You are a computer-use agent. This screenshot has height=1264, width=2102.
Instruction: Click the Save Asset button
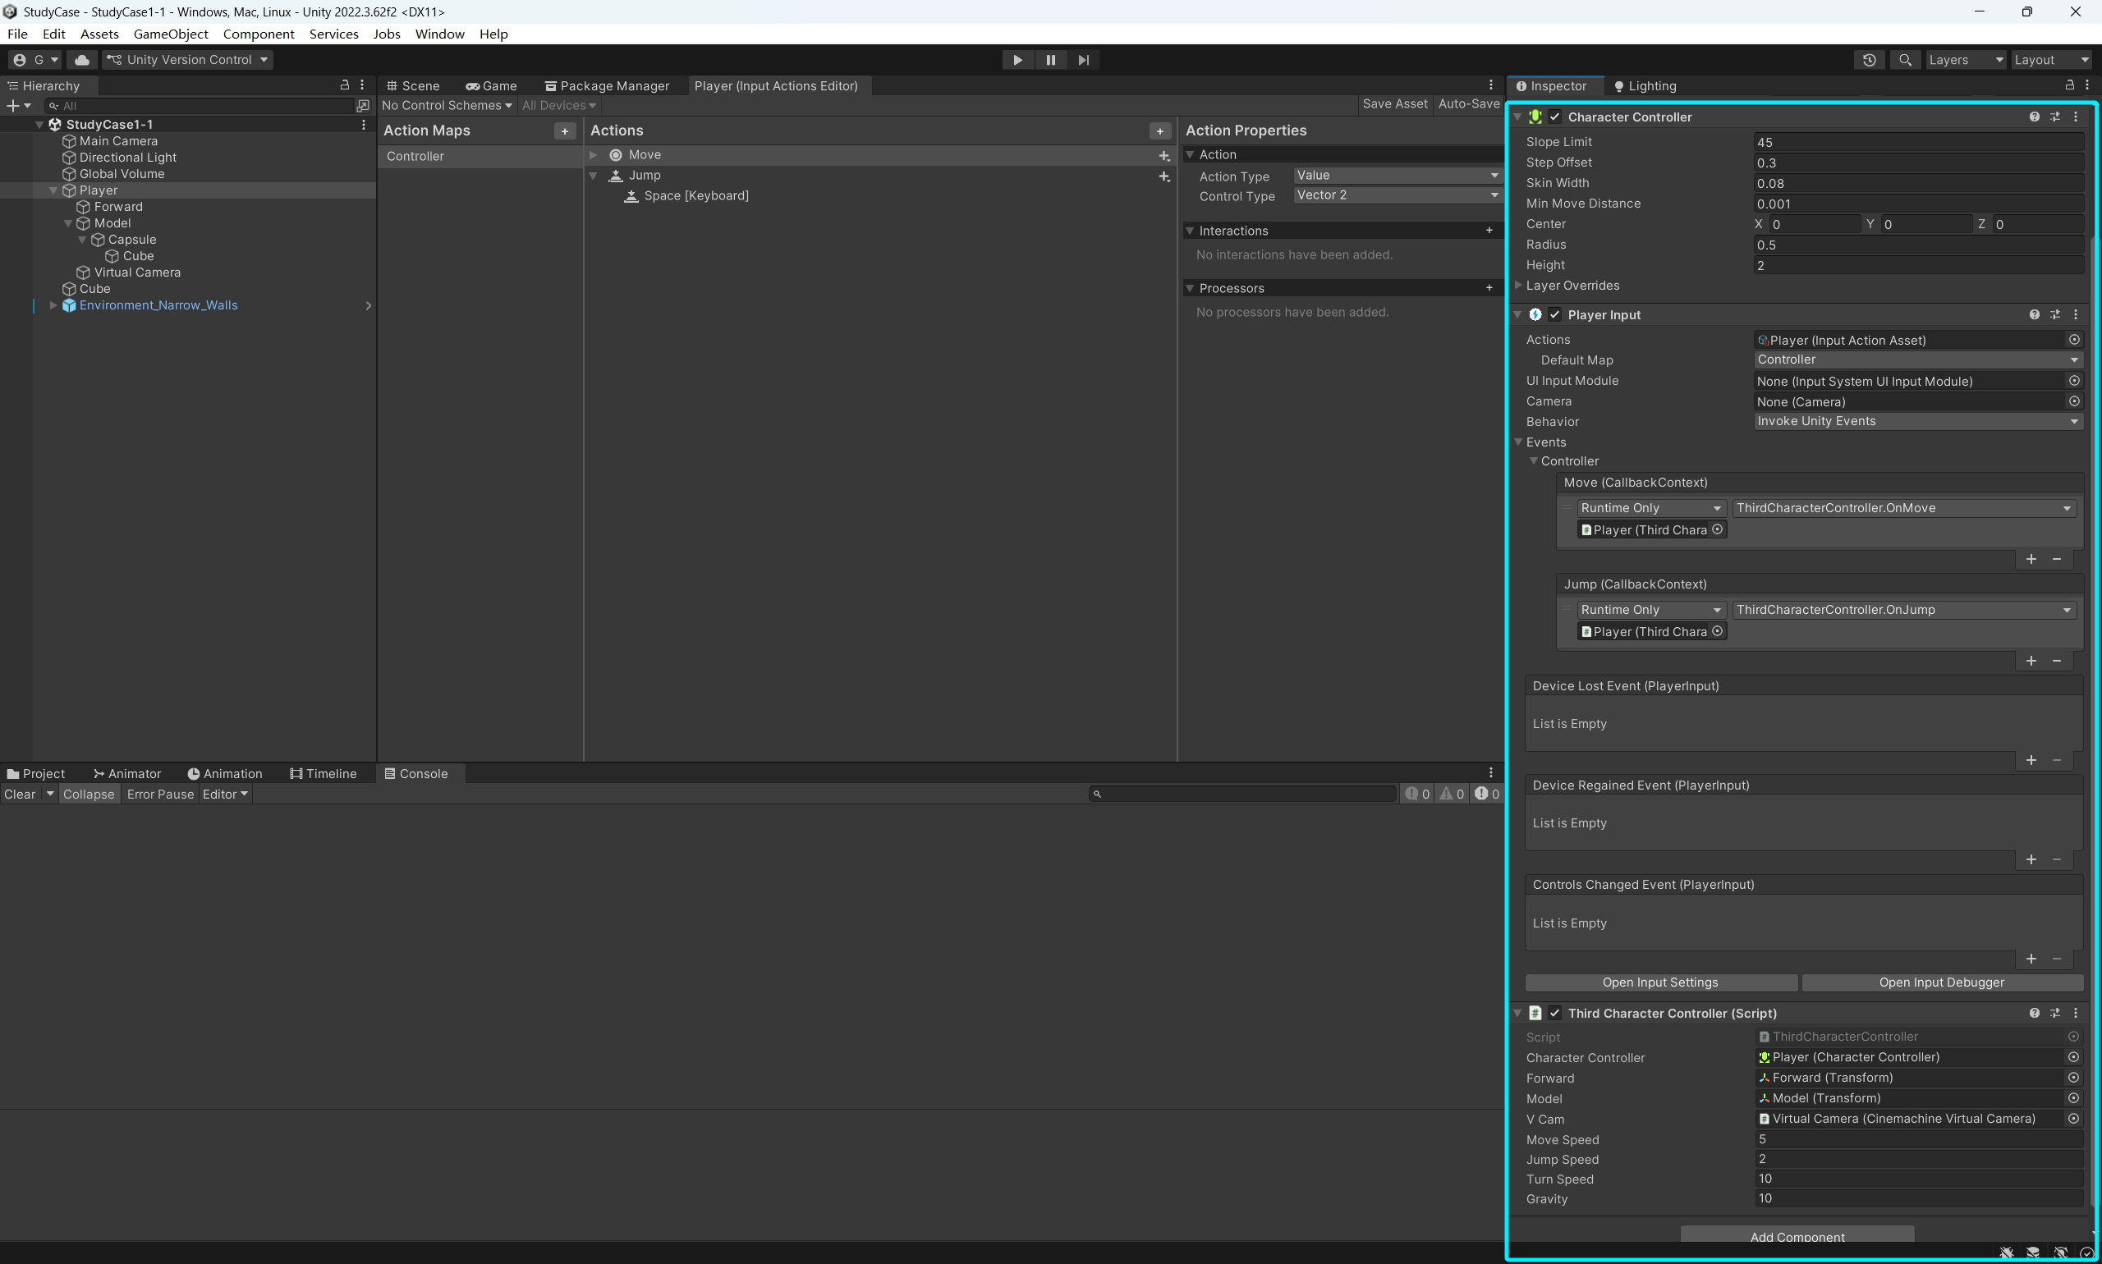pyautogui.click(x=1394, y=104)
